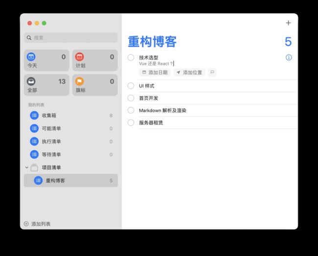The image size is (318, 256).
Task: Click the search magnifier icon
Action: 29,38
